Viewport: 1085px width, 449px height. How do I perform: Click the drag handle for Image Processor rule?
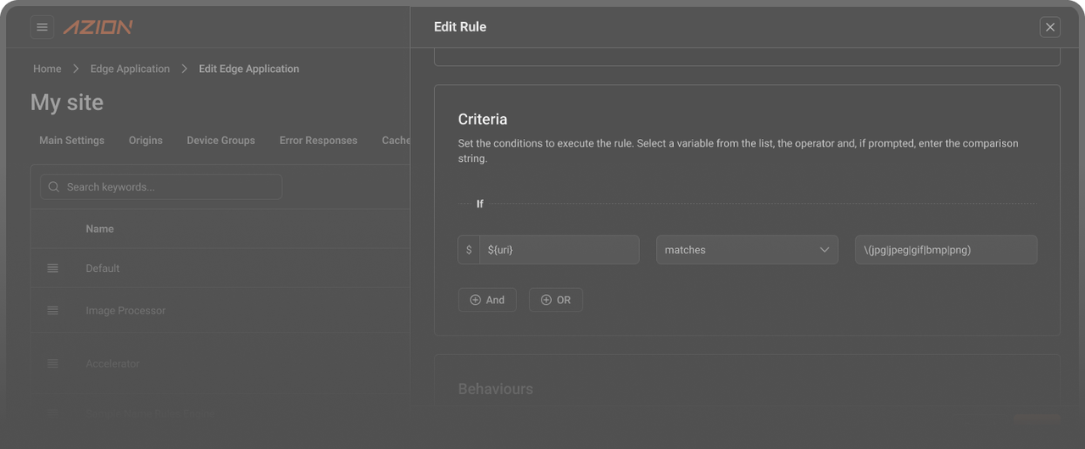pyautogui.click(x=53, y=311)
